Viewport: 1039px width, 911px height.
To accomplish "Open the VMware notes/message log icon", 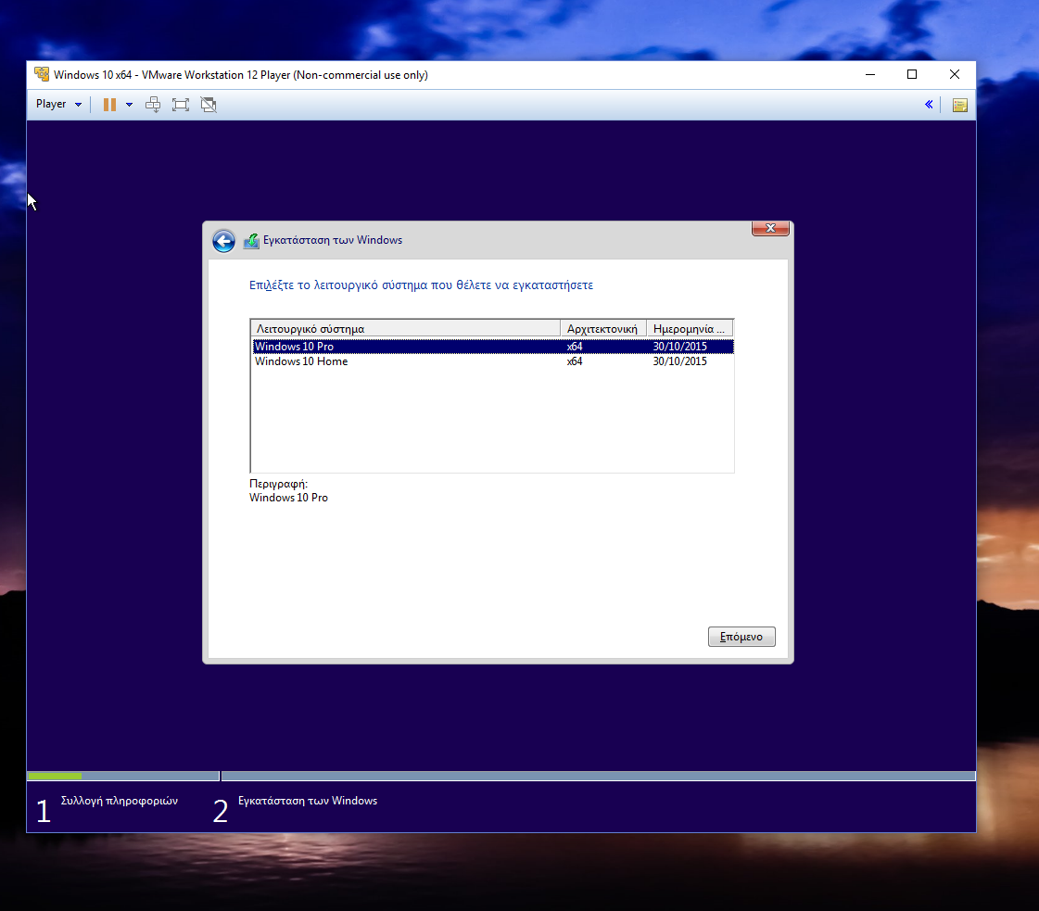I will pos(959,105).
